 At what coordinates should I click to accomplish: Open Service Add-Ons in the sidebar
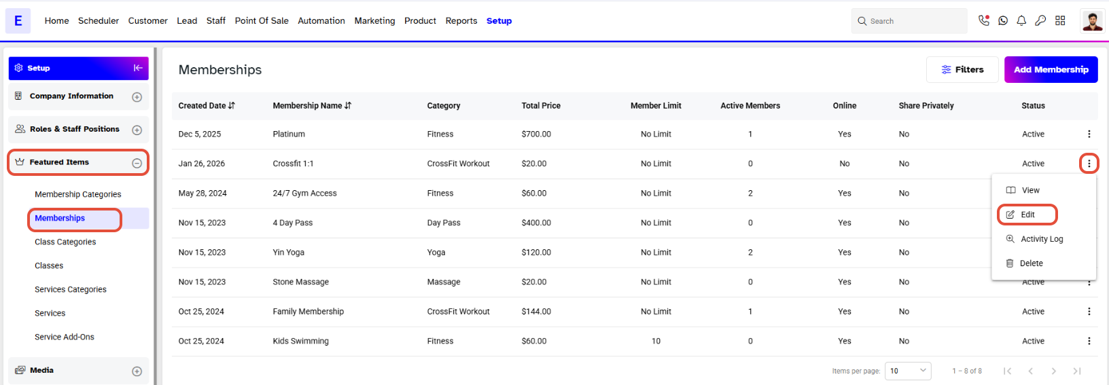tap(65, 337)
